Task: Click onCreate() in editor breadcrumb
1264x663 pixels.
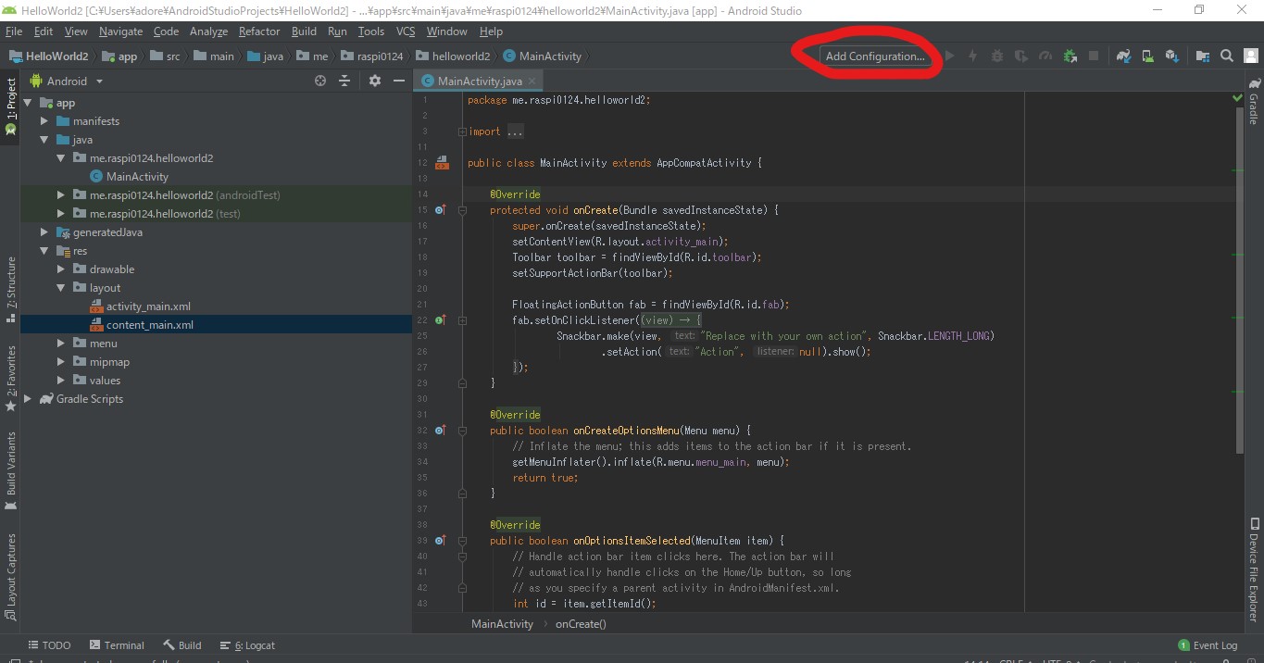Action: click(x=581, y=624)
